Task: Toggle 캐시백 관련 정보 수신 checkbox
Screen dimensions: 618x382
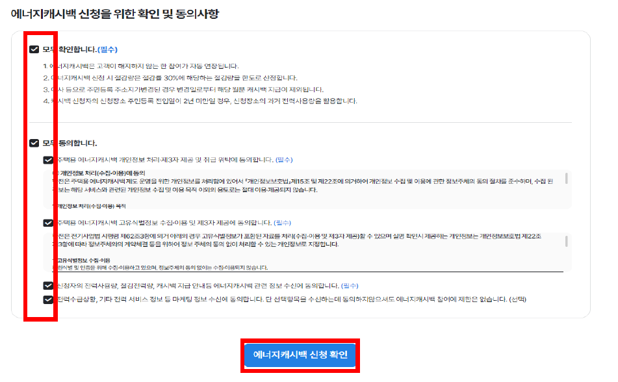Action: 48,286
